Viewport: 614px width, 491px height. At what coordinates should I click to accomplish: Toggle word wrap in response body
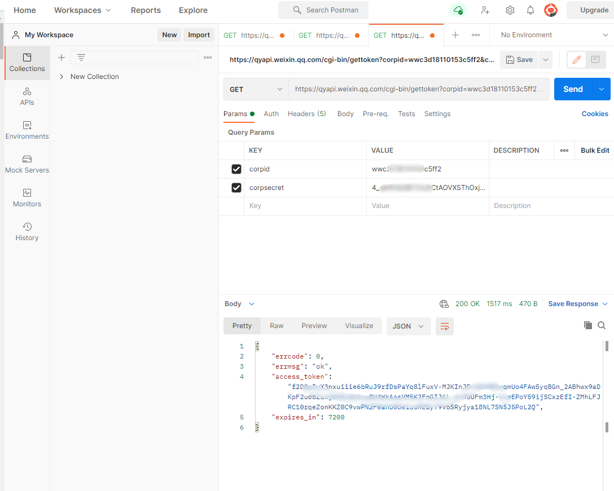[x=445, y=326]
